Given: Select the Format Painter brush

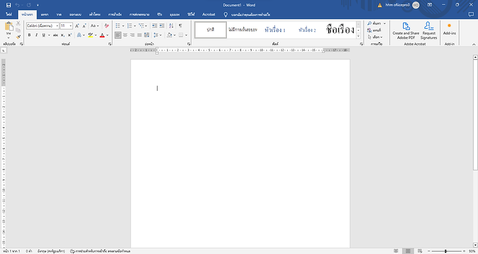Looking at the screenshot, I should point(18,37).
